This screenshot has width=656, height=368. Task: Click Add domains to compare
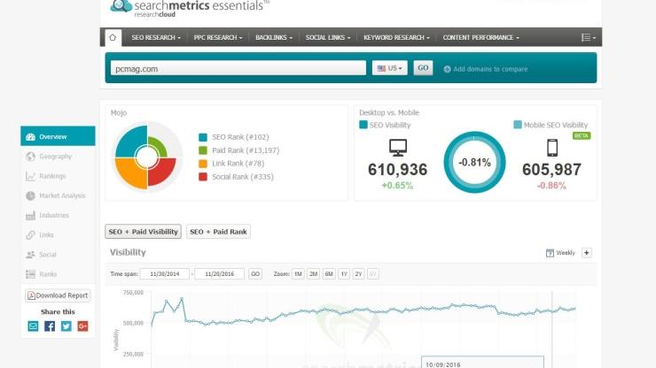point(486,69)
